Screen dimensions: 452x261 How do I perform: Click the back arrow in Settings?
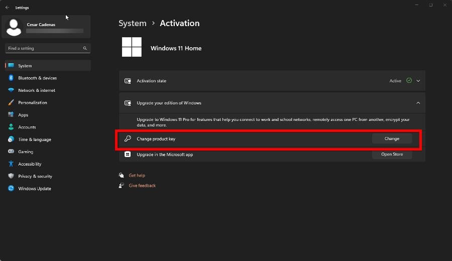(7, 8)
